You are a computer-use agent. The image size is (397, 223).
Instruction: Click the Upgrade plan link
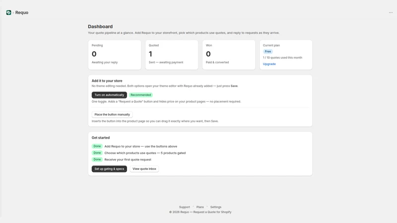269,64
